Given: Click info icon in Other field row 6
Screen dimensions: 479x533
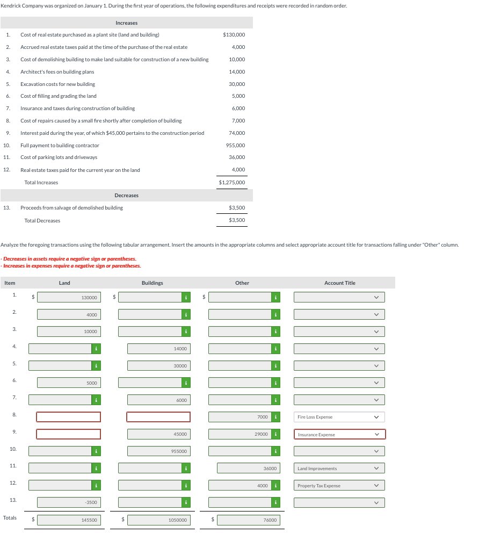Looking at the screenshot, I should click(x=275, y=383).
